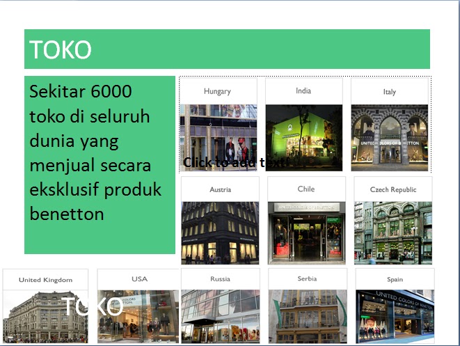The height and width of the screenshot is (346, 460).
Task: Select the green TOKO title banner
Action: click(227, 49)
